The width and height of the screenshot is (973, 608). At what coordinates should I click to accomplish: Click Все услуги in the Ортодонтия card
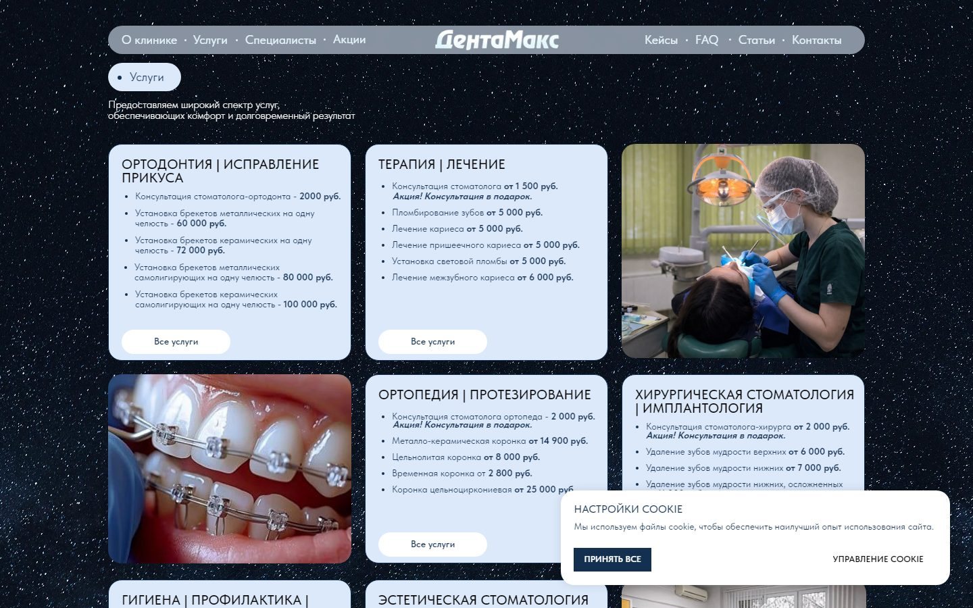coord(176,342)
